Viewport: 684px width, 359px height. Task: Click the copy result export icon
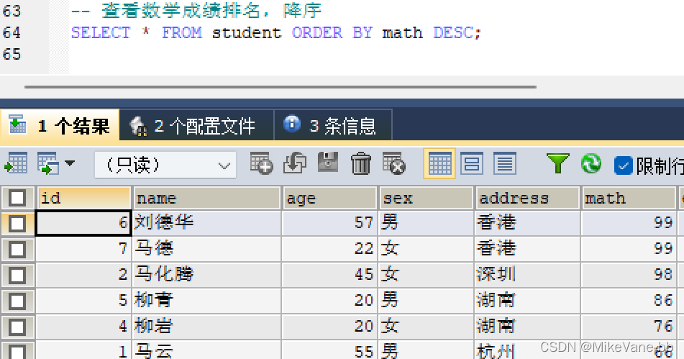click(48, 163)
